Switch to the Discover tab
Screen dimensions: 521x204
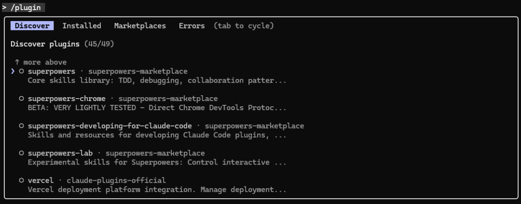coord(32,26)
